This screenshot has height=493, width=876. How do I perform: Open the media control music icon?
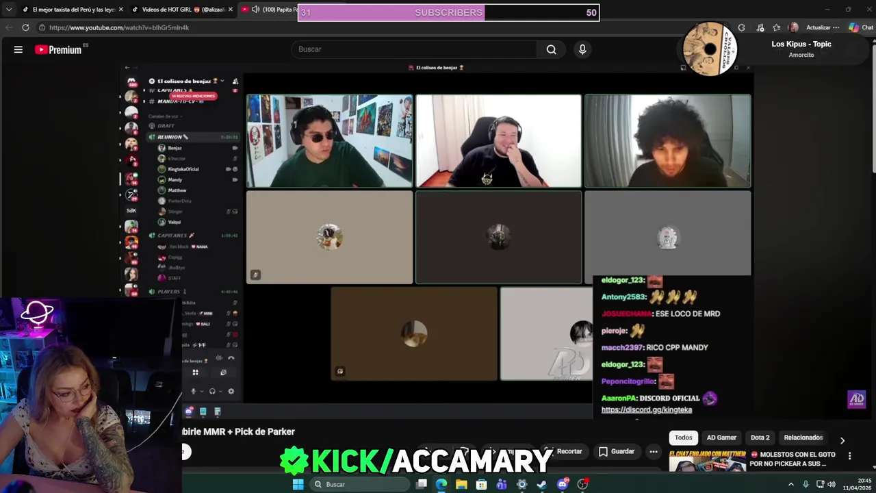coord(760,27)
